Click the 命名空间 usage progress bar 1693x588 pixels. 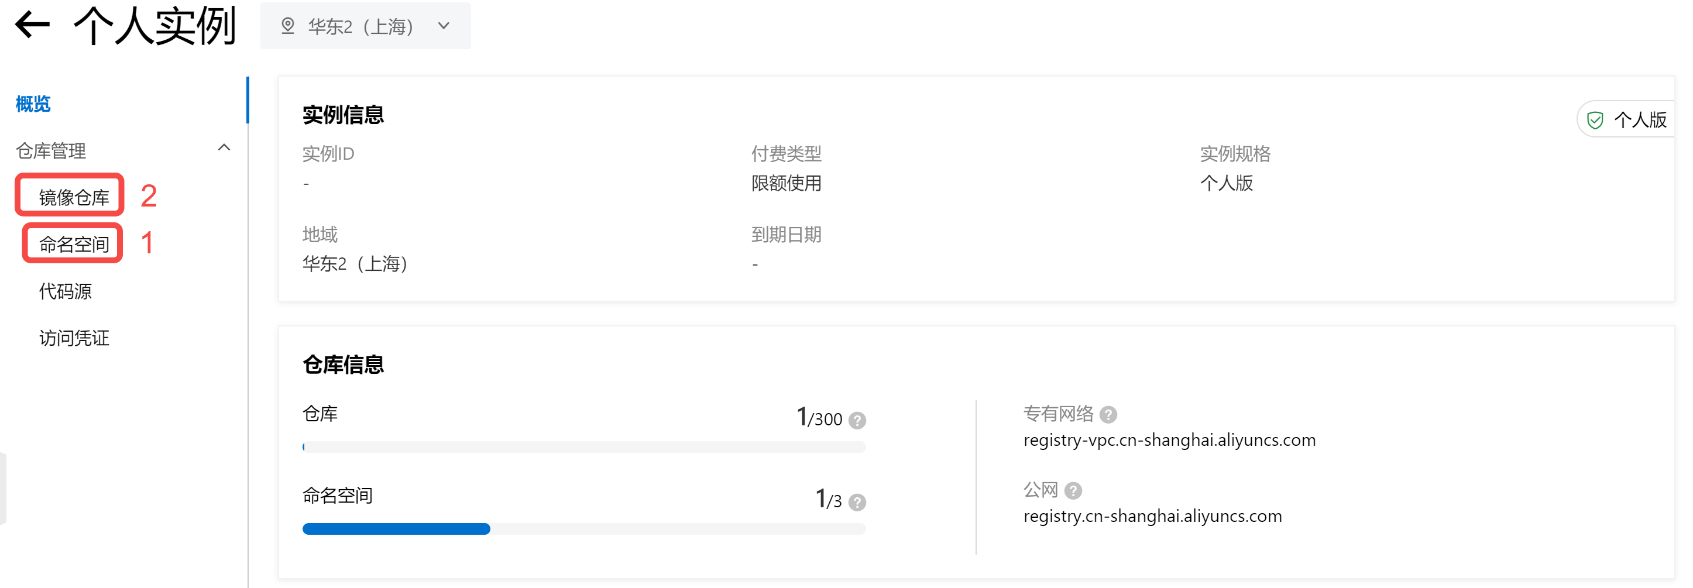583,529
